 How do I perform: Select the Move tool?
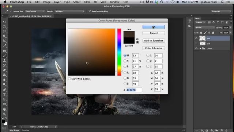pyautogui.click(x=4, y=22)
